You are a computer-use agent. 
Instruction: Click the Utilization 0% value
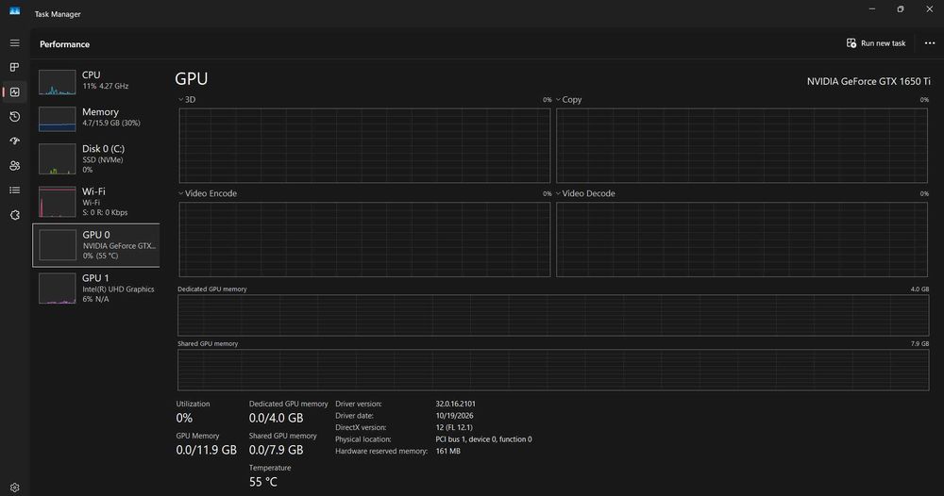coord(184,418)
